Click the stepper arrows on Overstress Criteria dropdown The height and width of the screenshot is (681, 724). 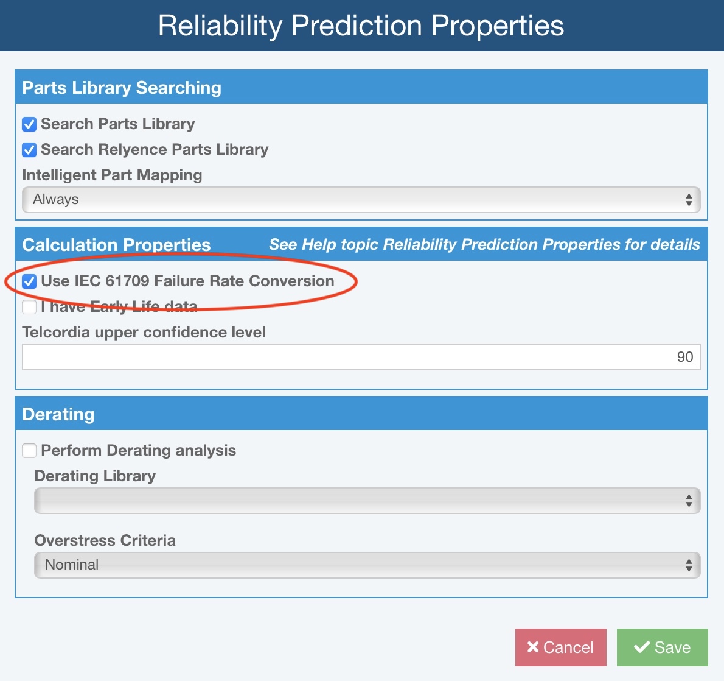click(x=689, y=565)
